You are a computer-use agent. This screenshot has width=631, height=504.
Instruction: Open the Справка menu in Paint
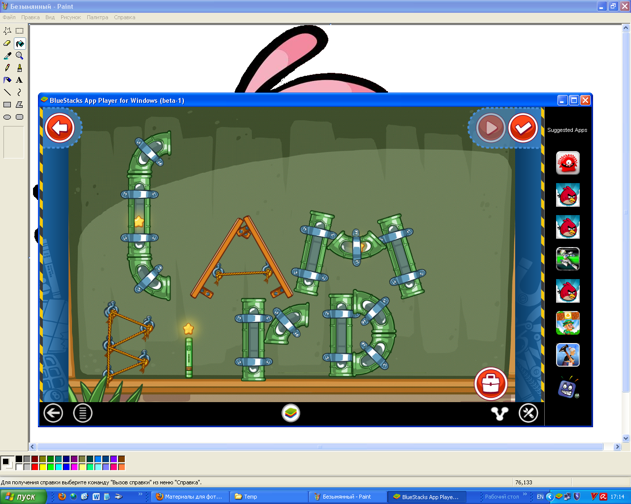[125, 17]
